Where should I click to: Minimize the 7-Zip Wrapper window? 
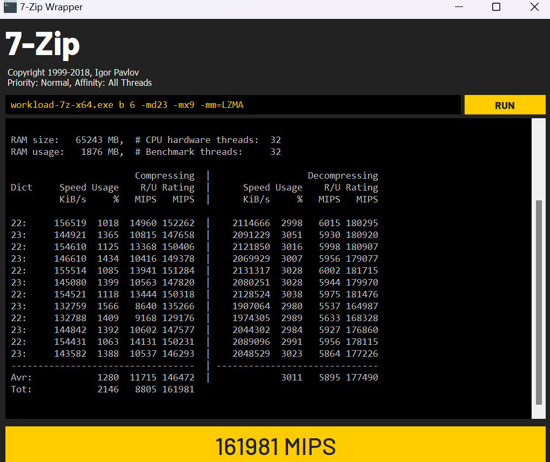(x=458, y=8)
